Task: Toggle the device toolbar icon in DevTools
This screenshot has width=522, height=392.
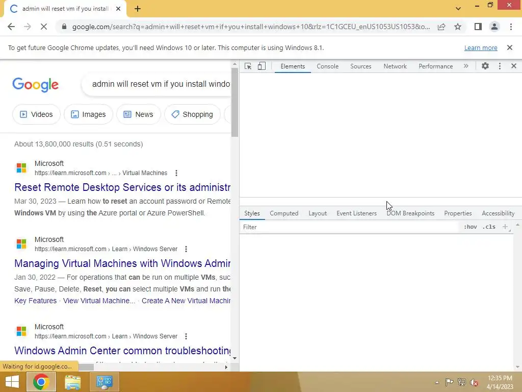Action: pyautogui.click(x=262, y=66)
